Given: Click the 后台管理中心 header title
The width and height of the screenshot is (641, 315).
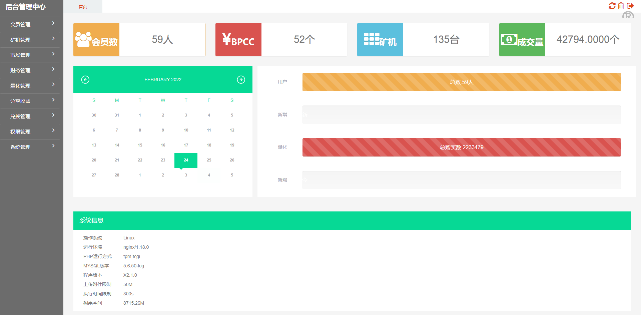Looking at the screenshot, I should [x=26, y=7].
